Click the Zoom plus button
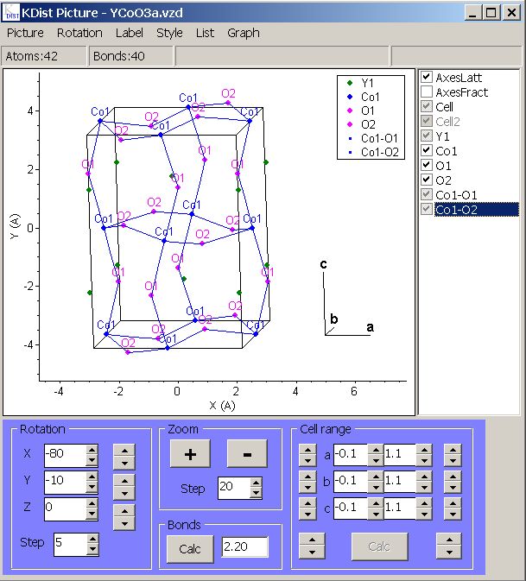Image resolution: width=526 pixels, height=581 pixels. (x=190, y=453)
